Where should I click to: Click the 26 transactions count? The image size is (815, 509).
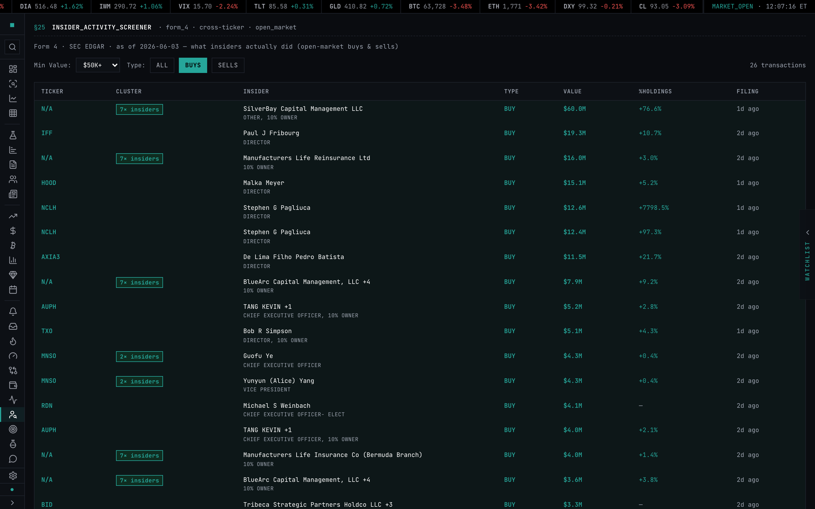coord(778,65)
